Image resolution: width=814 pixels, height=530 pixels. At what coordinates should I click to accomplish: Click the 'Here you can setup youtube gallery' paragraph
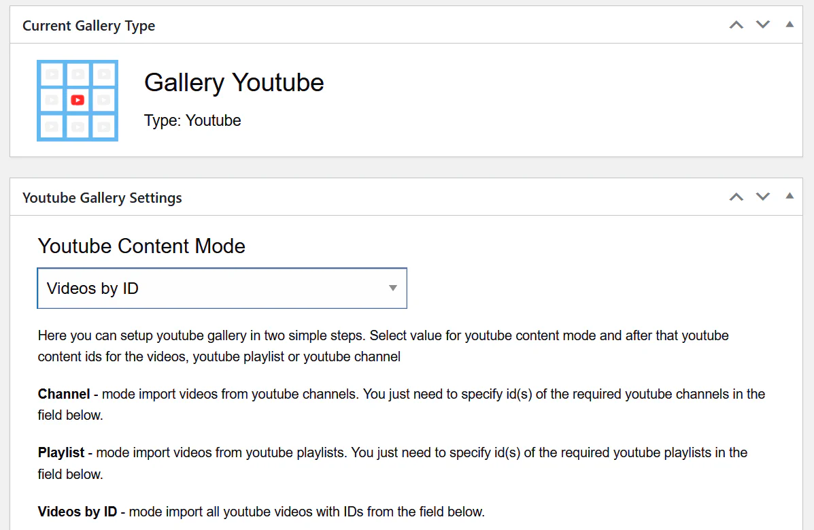pyautogui.click(x=383, y=346)
